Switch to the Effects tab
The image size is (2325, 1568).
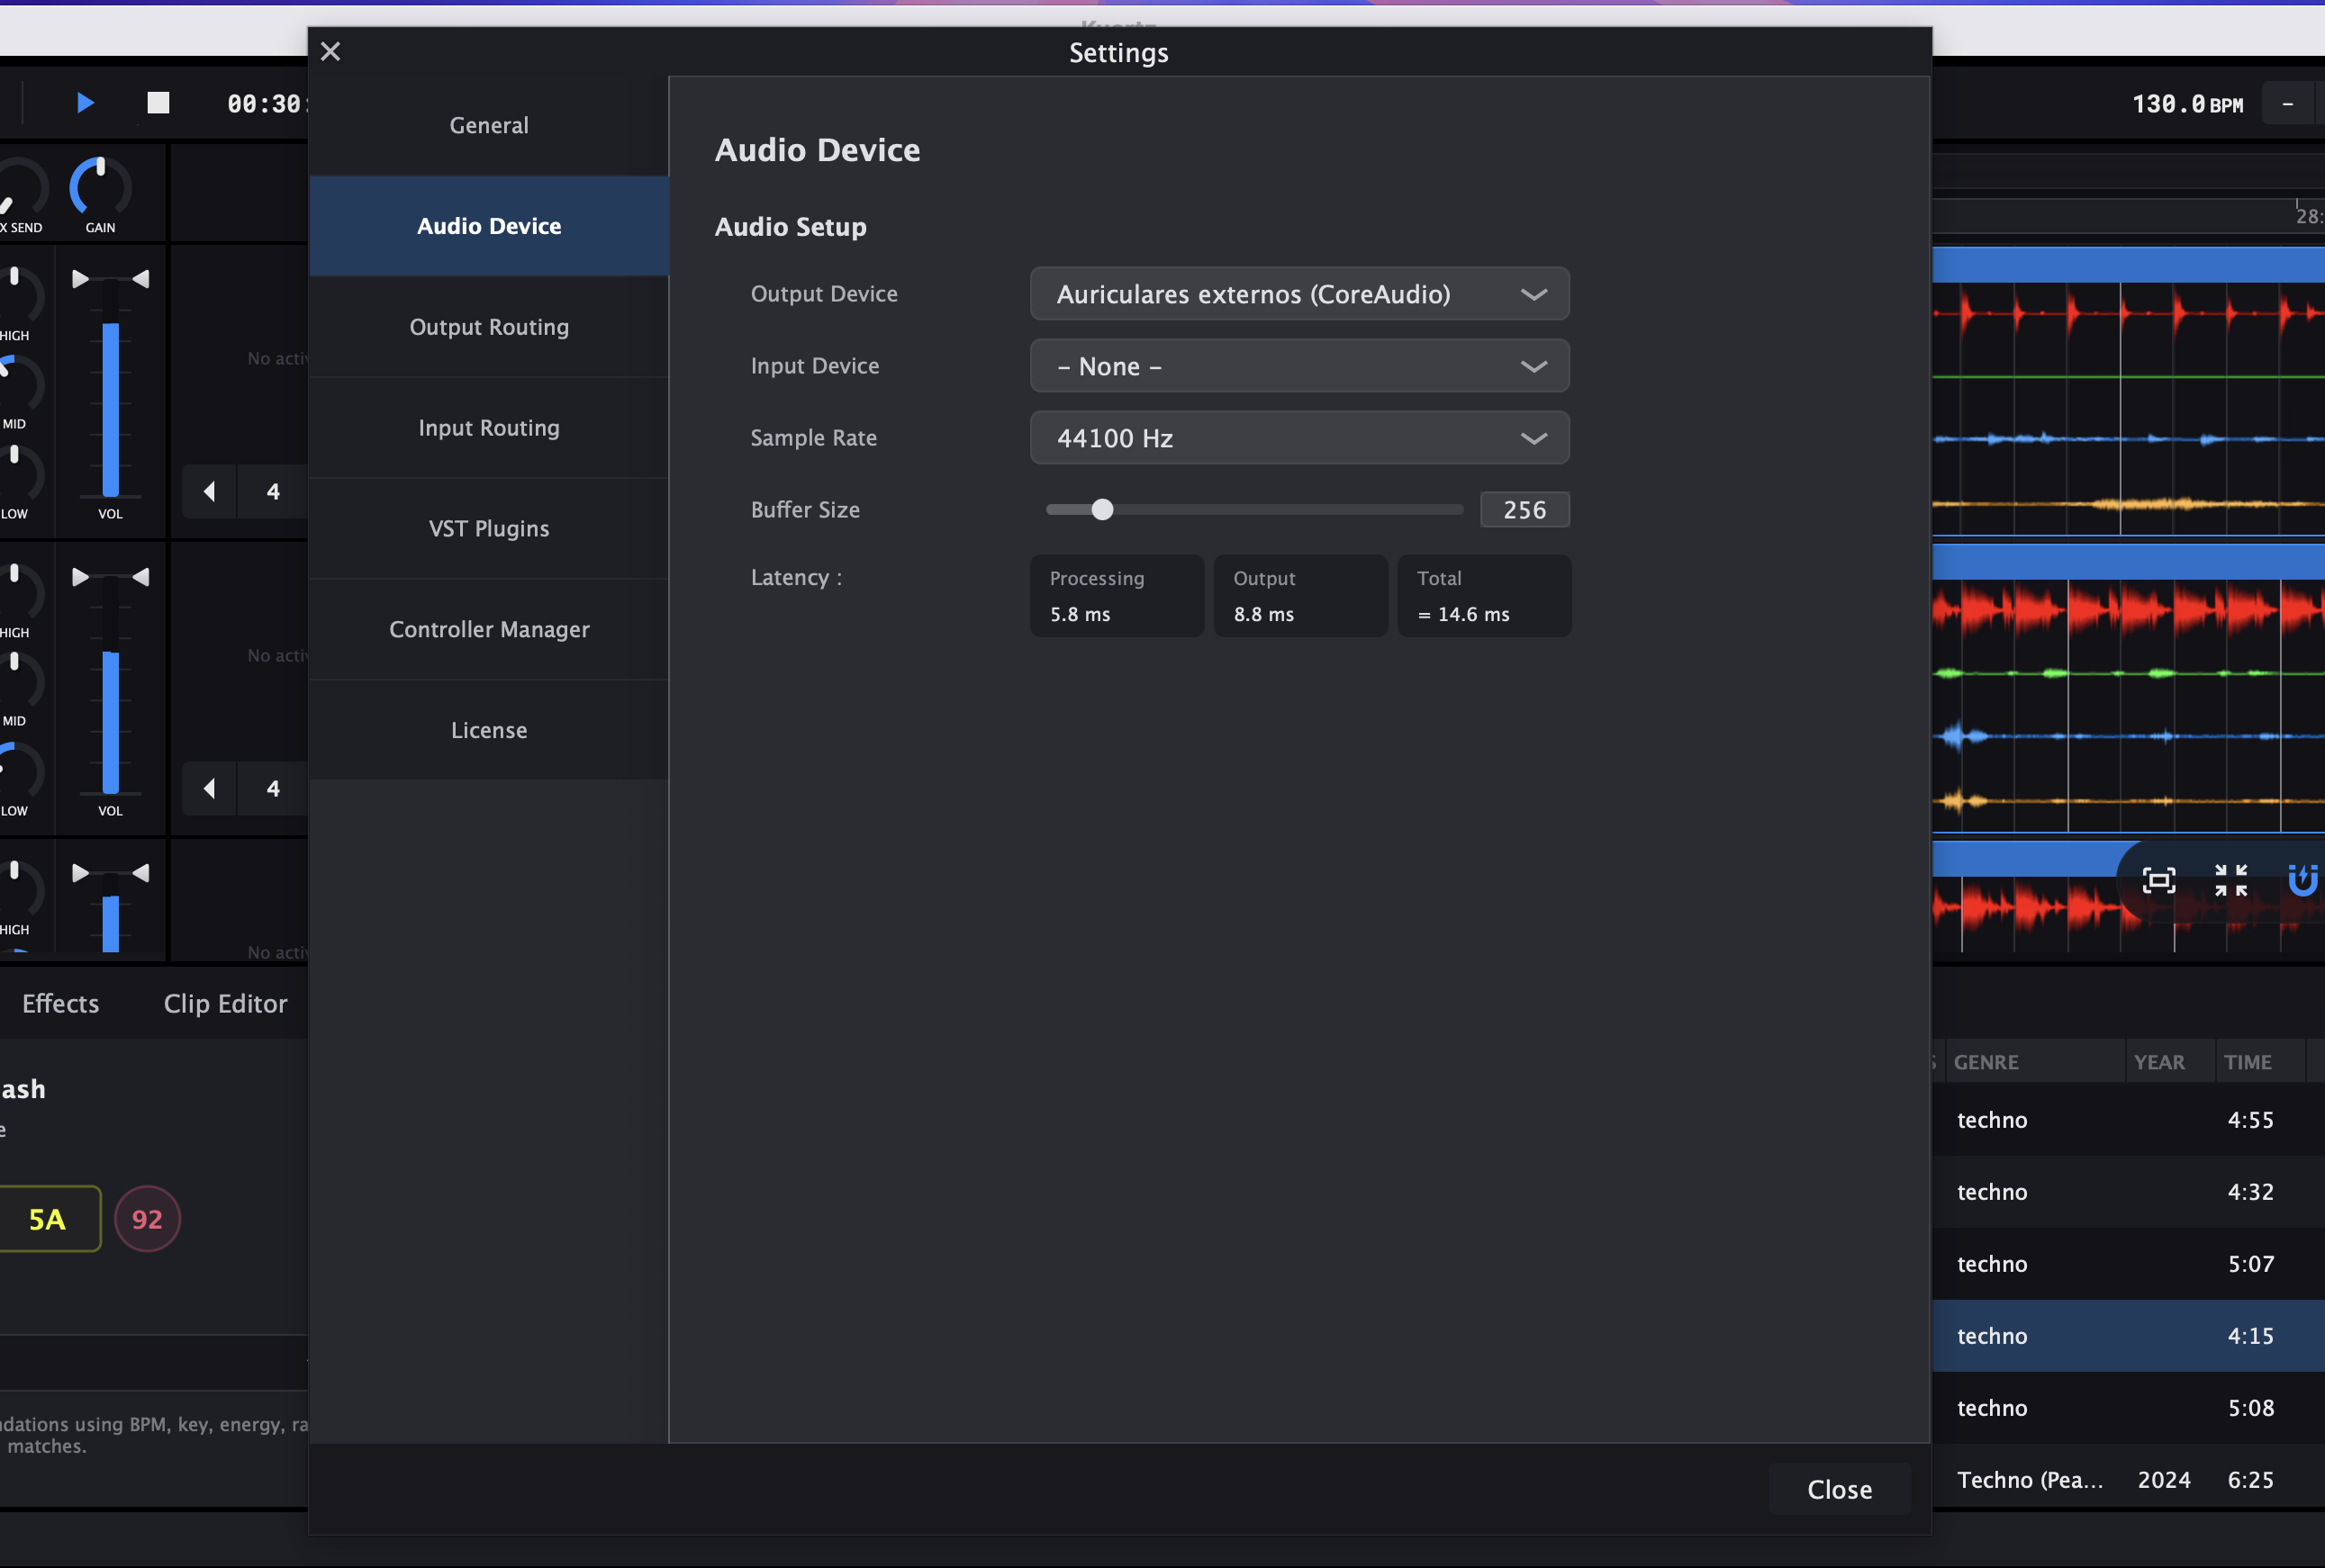tap(60, 1003)
